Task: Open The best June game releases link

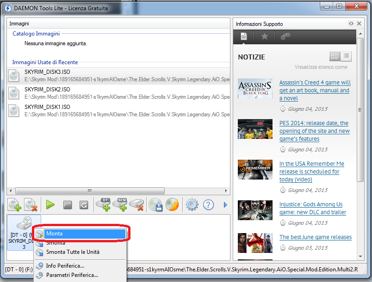Action: 315,237
